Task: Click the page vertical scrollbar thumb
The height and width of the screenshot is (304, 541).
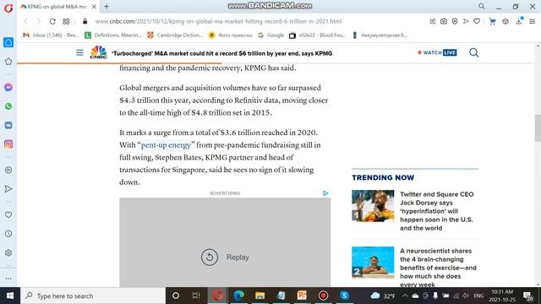Action: 538,128
